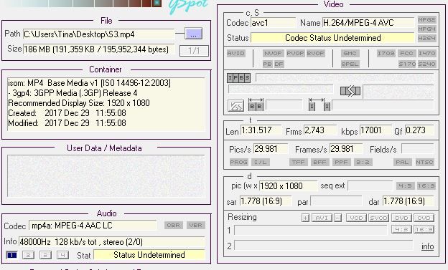Click the AVI button in Resizing

[322, 218]
